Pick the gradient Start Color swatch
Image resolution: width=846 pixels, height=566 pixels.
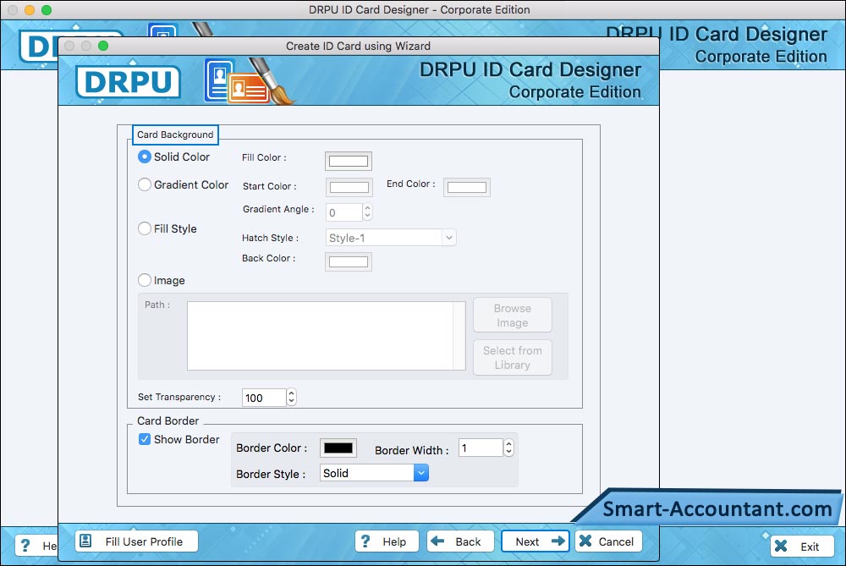point(349,187)
